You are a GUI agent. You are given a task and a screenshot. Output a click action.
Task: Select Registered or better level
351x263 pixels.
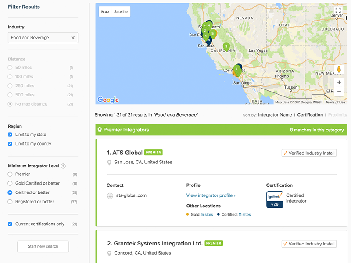10,202
